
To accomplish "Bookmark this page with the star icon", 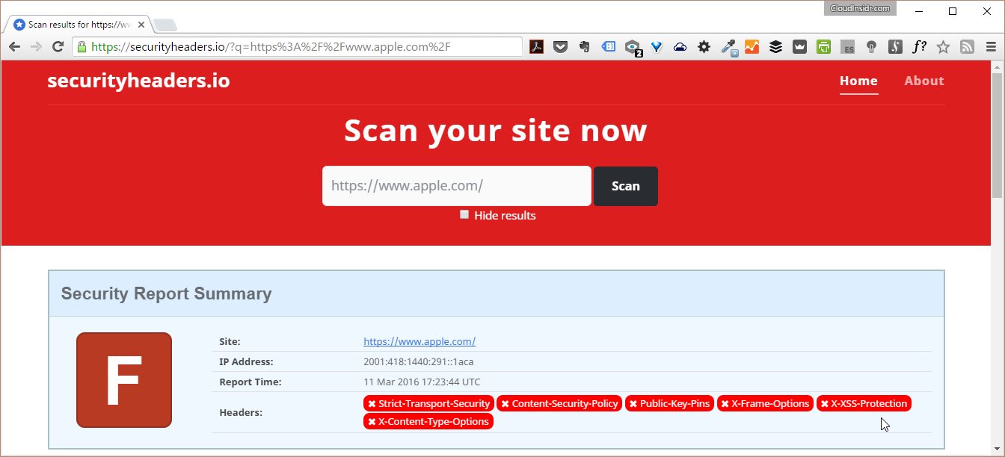I will coord(943,47).
